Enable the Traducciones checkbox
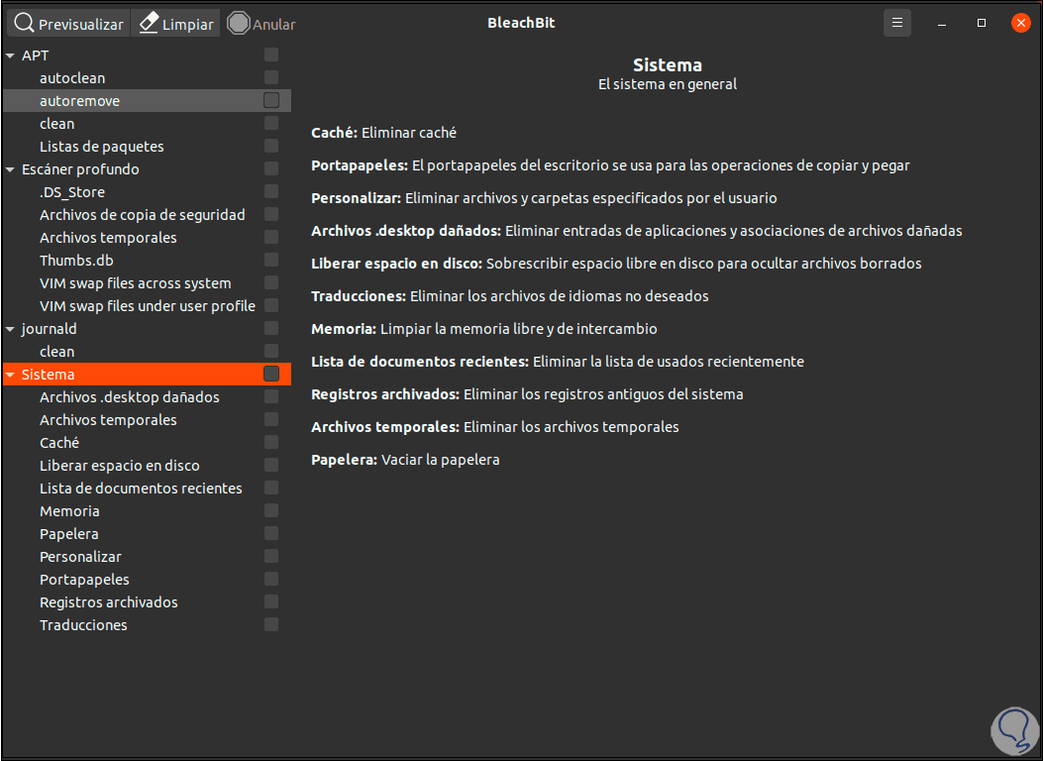 click(271, 624)
